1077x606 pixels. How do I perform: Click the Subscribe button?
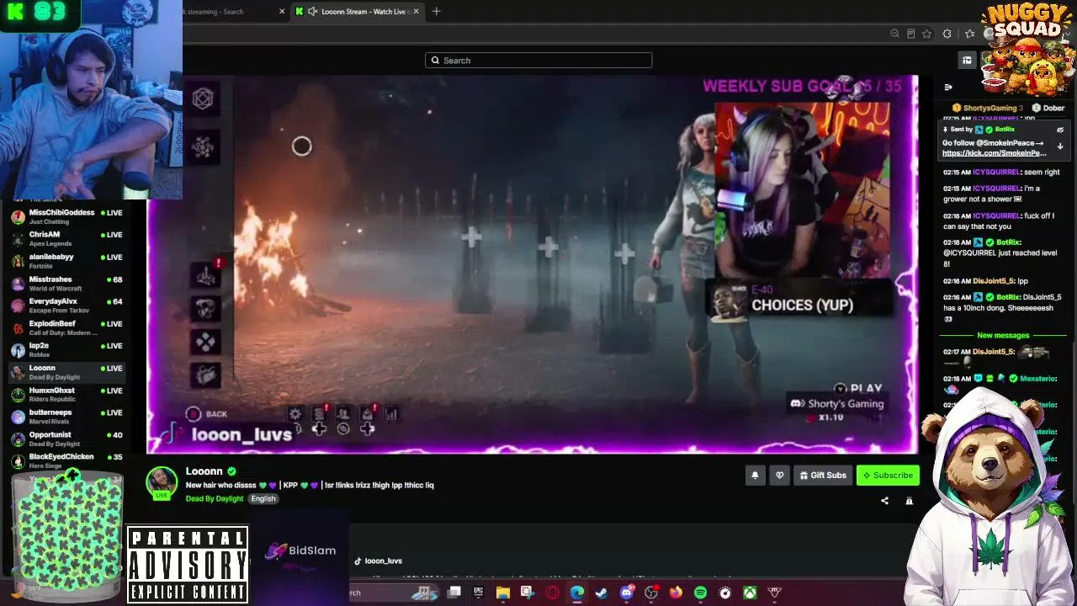(x=887, y=476)
